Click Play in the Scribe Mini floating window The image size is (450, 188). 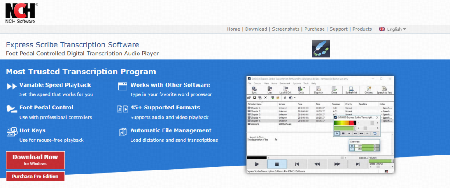pos(337,133)
